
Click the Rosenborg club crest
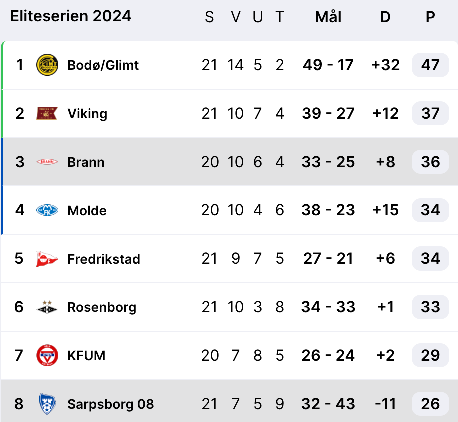coord(47,307)
